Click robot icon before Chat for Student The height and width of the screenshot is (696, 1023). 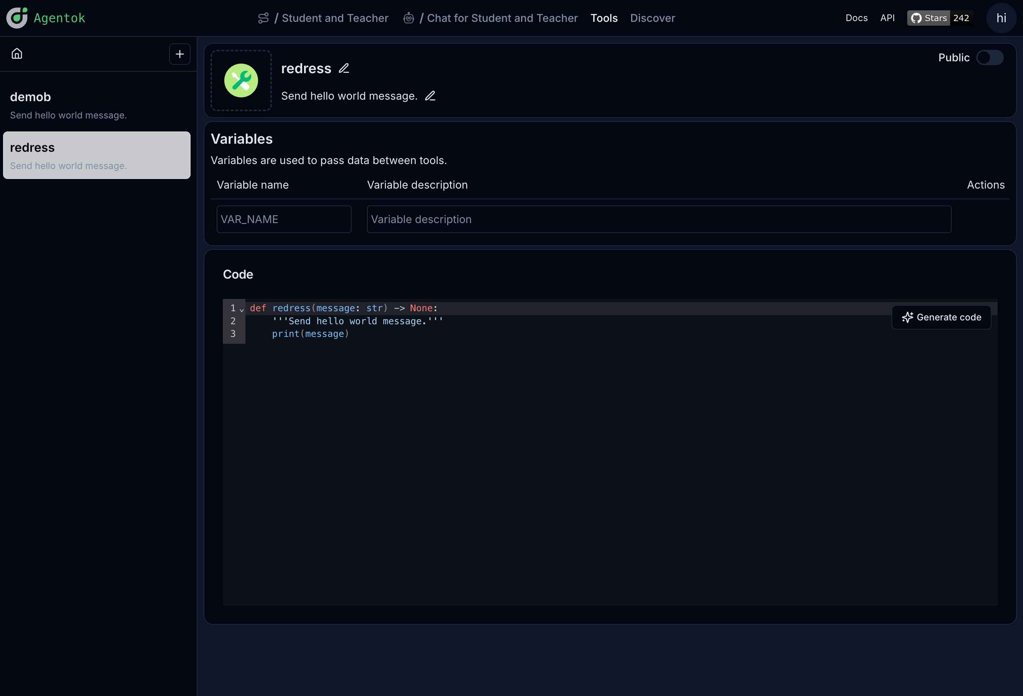tap(408, 18)
